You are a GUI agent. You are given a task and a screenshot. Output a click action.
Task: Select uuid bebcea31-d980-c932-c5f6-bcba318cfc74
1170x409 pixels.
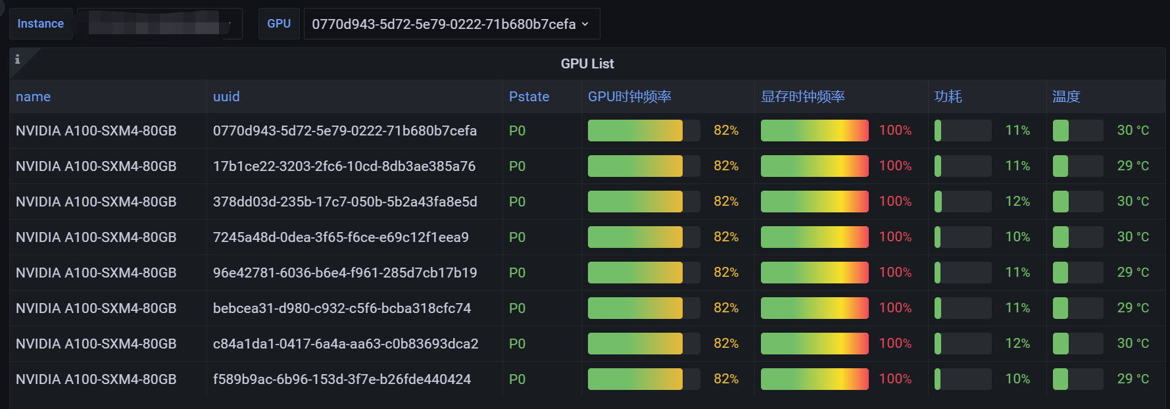tap(342, 308)
